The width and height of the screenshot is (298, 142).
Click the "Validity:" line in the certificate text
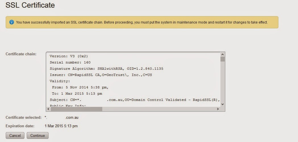click(x=60, y=81)
